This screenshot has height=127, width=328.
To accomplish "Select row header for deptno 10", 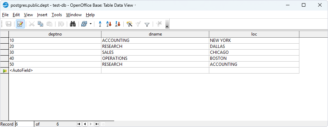I will tap(4, 40).
